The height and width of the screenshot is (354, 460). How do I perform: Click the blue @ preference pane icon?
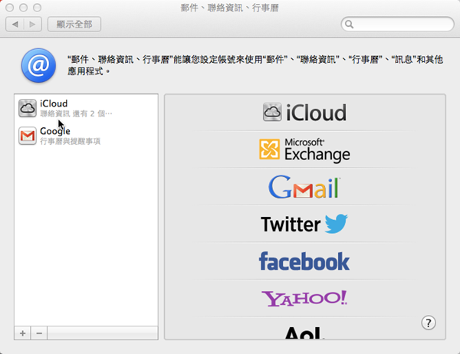click(38, 65)
